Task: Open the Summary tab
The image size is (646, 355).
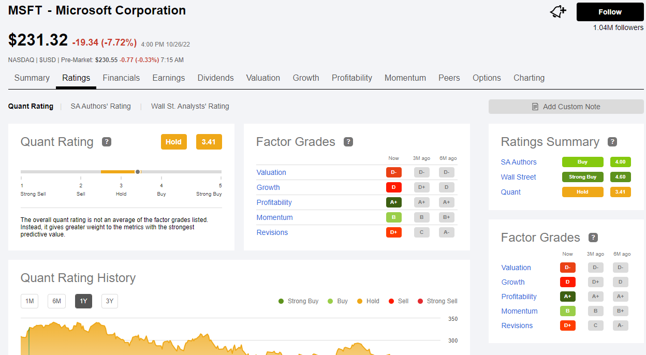Action: [32, 78]
